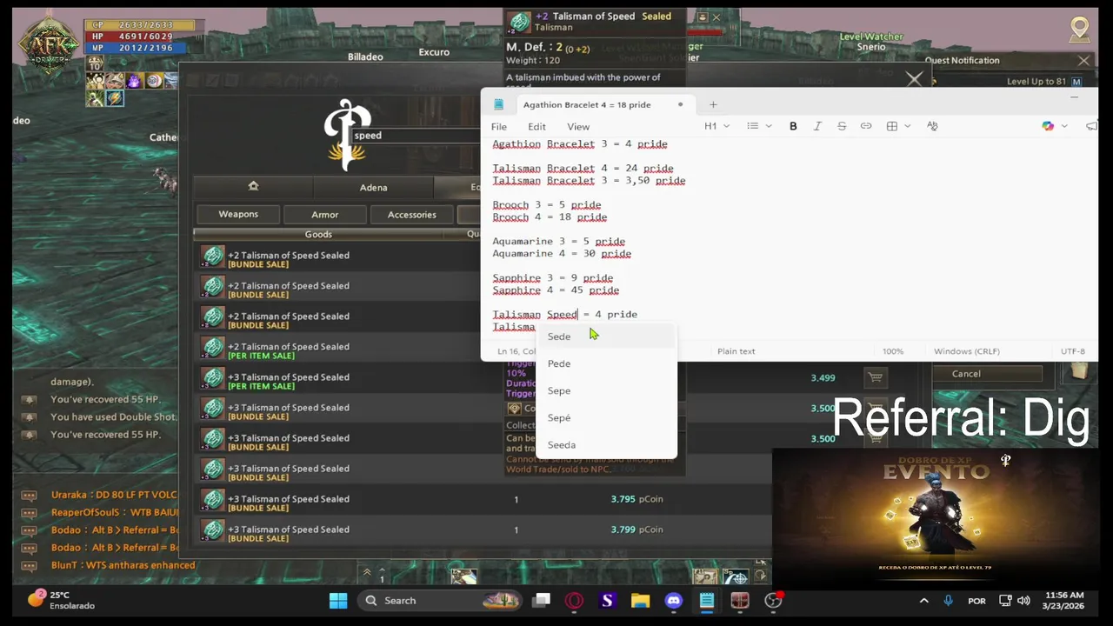This screenshot has height=626, width=1113.
Task: Close the Quest Notification panel
Action: (x=1083, y=60)
